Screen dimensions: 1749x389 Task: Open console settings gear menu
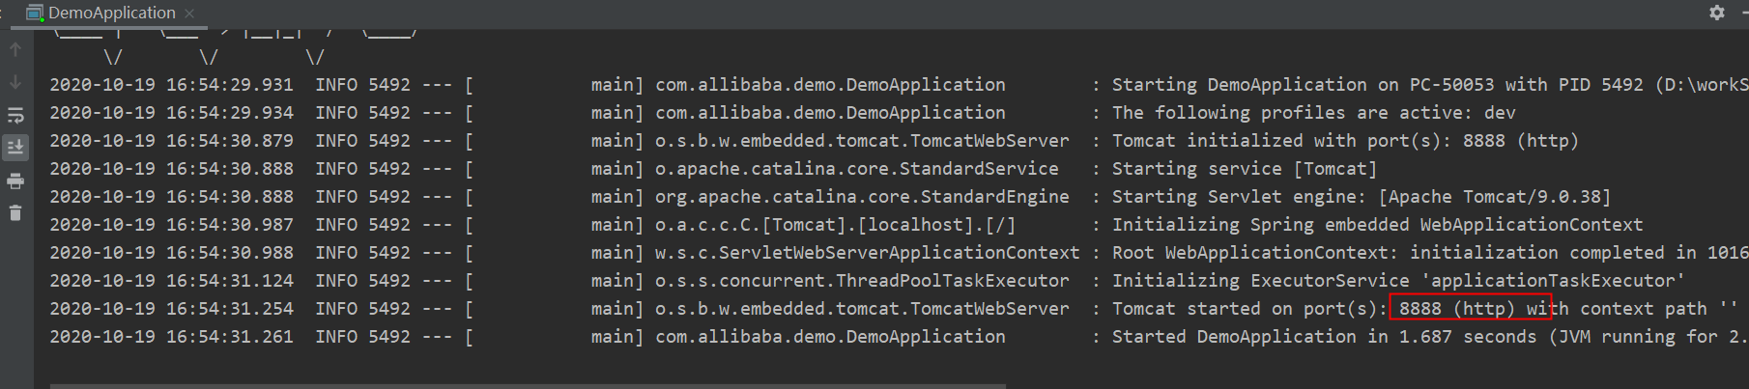point(1716,13)
